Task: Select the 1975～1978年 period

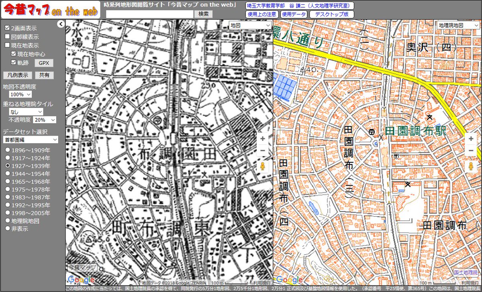Action: tap(7, 189)
